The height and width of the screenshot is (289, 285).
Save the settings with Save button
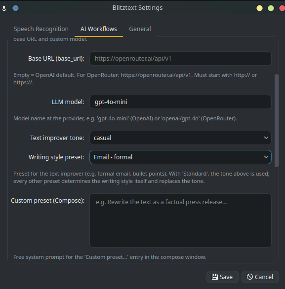tap(222, 277)
